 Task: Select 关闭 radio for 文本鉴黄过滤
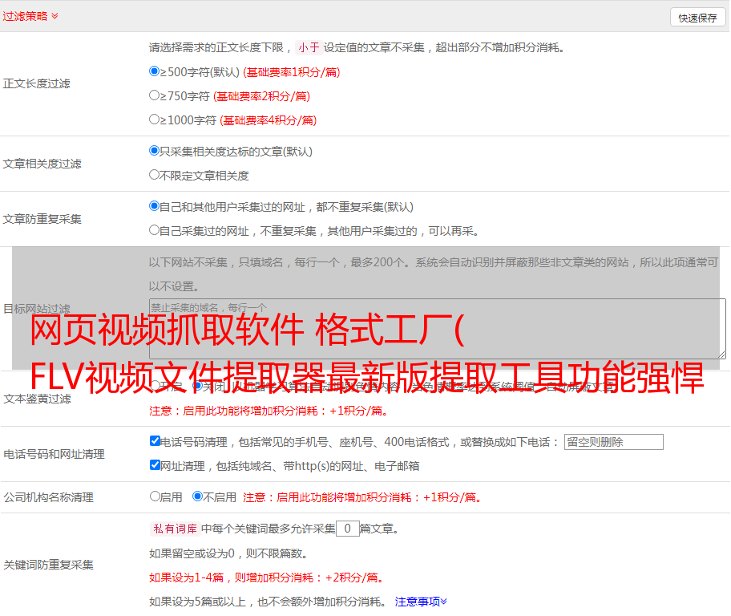tap(197, 386)
